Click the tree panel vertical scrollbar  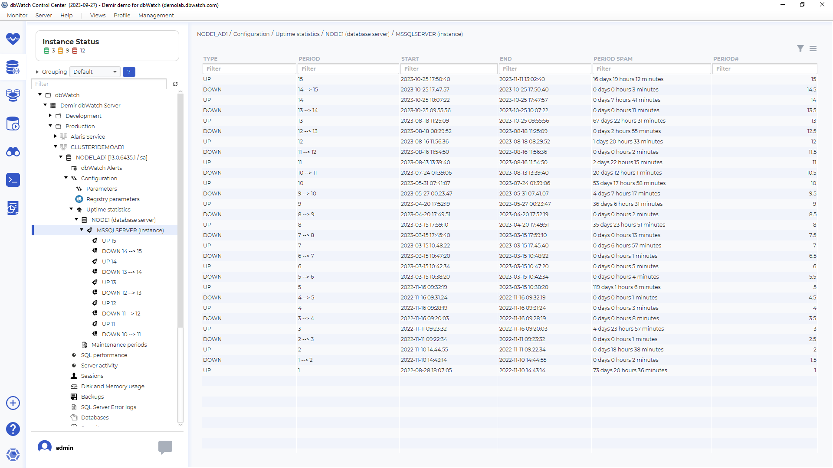click(x=180, y=211)
